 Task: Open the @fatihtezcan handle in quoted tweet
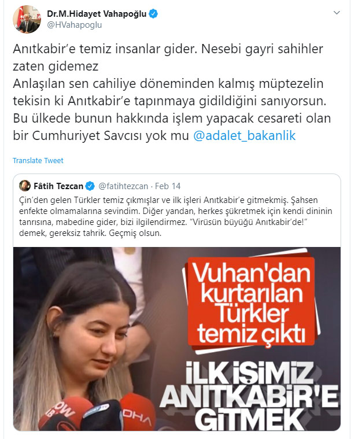[123, 186]
